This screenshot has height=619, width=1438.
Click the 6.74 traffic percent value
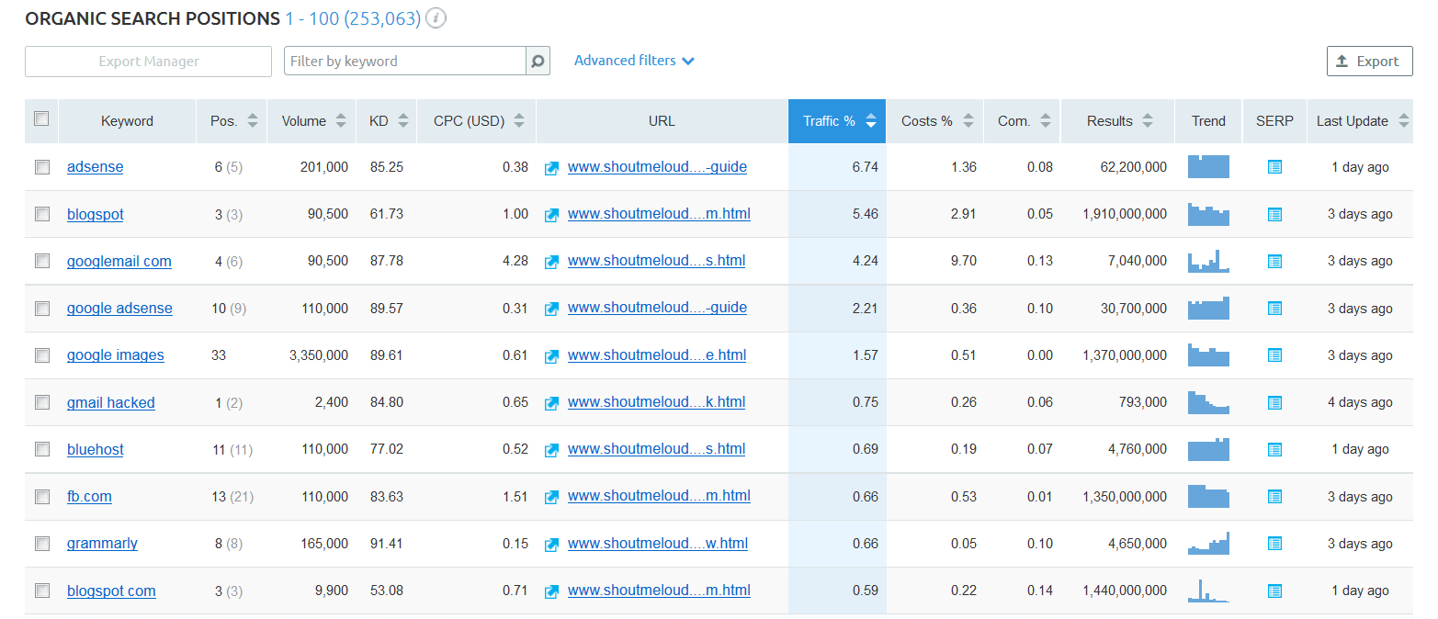(x=866, y=167)
